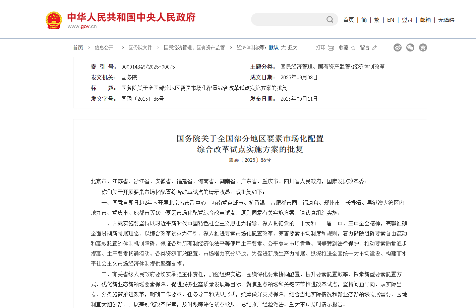Click the search magnifier icon
476x308 pixels.
tap(330, 20)
